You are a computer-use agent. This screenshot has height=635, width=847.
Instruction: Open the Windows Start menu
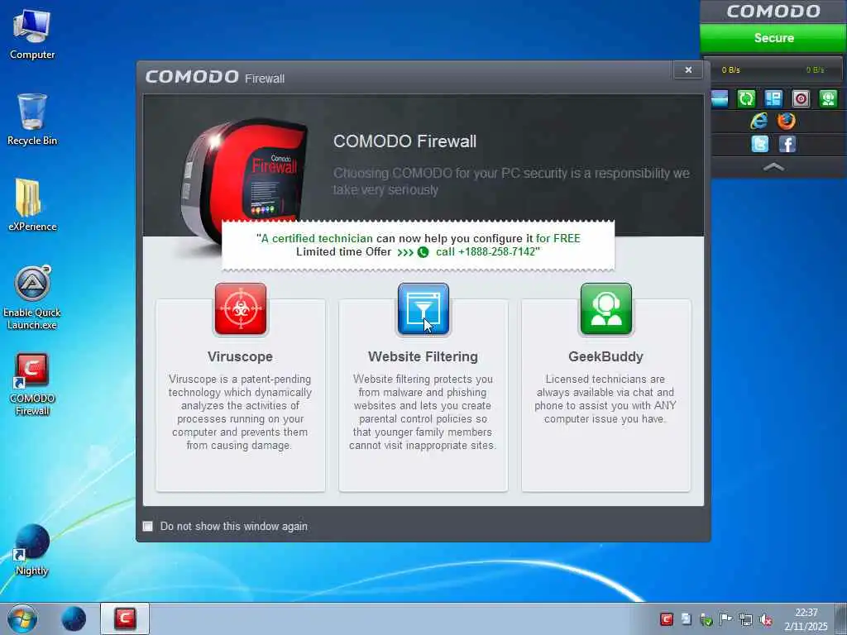22,618
